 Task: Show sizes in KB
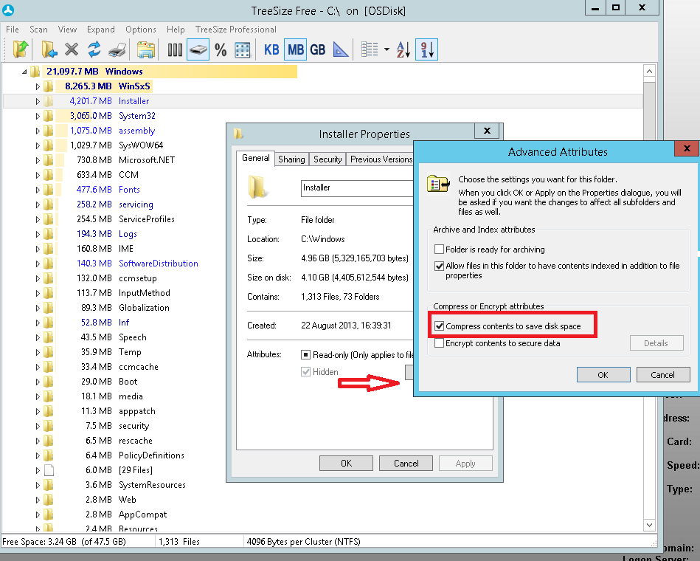click(x=271, y=49)
